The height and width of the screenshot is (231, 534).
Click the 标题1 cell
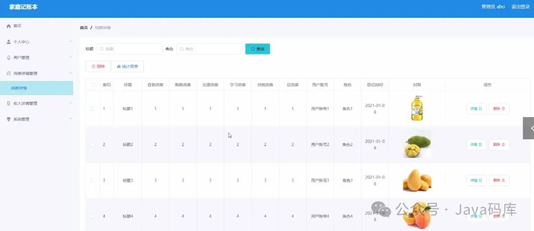(128, 109)
